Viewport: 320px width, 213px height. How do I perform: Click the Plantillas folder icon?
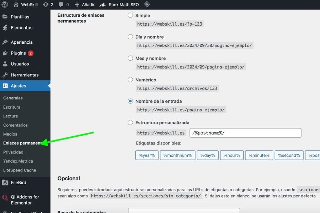[5, 17]
